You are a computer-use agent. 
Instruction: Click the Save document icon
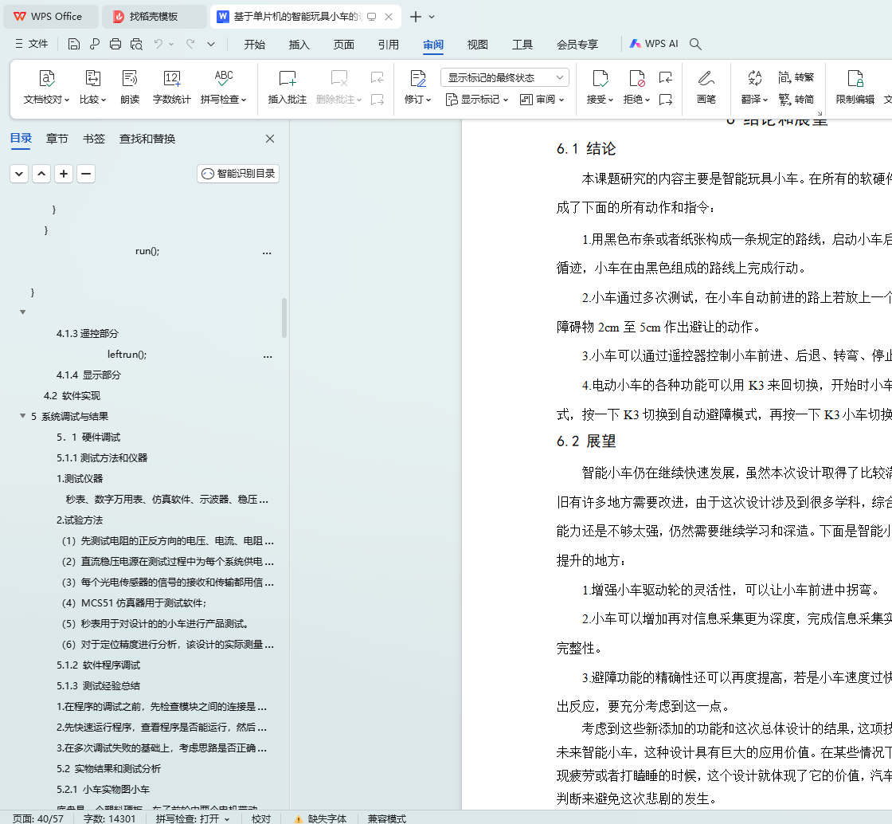73,45
